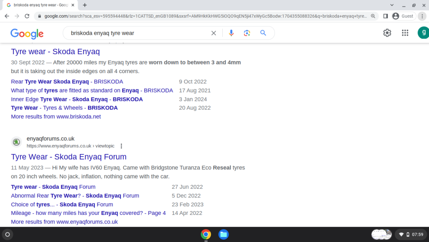This screenshot has height=242, width=429.
Task: Open 'Tyre Wear - Skoda Enyaq Forum' result
Action: pos(69,157)
